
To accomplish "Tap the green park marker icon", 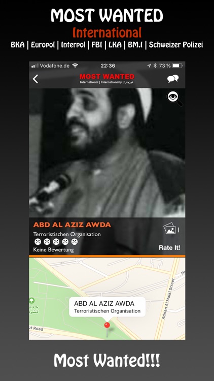I will (32, 301).
